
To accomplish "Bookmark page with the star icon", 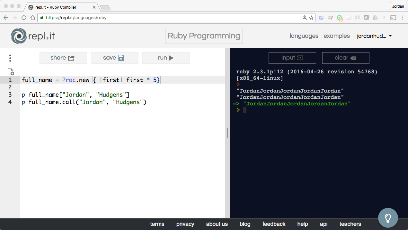I will point(311,18).
